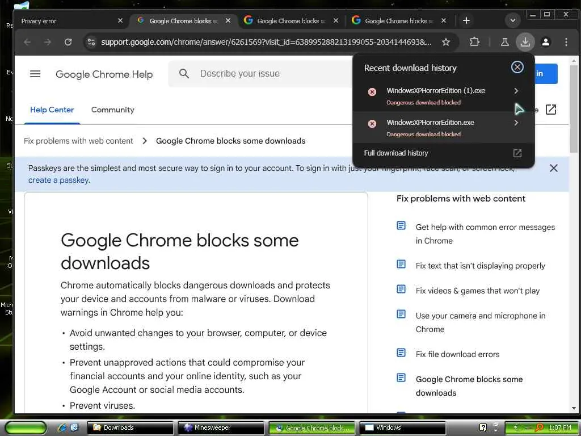Open the tab search dropdown

[513, 20]
